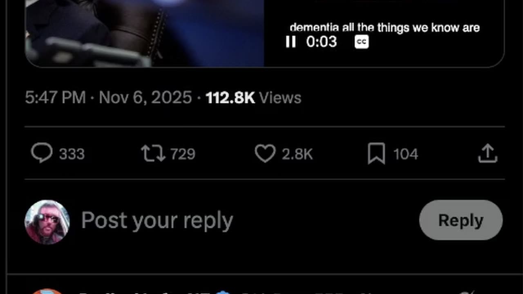
Task: Click the video timestamp 0:03
Action: [322, 42]
